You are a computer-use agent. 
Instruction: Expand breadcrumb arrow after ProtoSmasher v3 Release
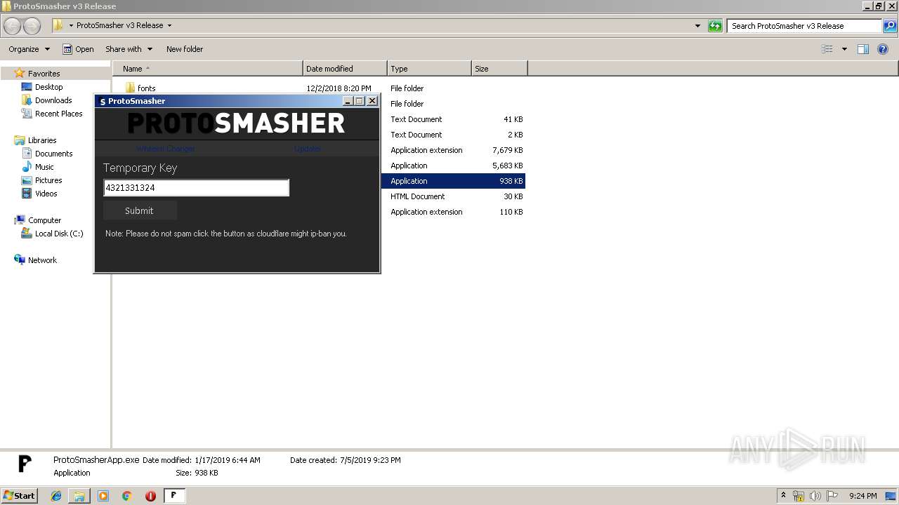[169, 25]
